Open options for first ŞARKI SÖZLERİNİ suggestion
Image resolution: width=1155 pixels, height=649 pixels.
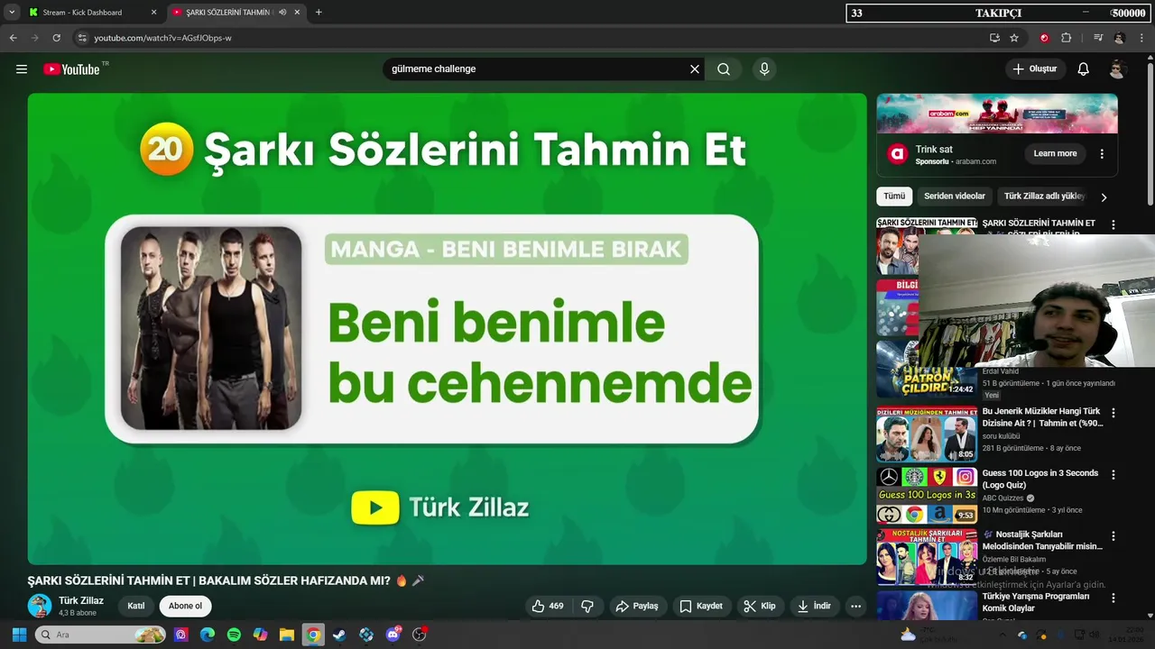(1113, 225)
